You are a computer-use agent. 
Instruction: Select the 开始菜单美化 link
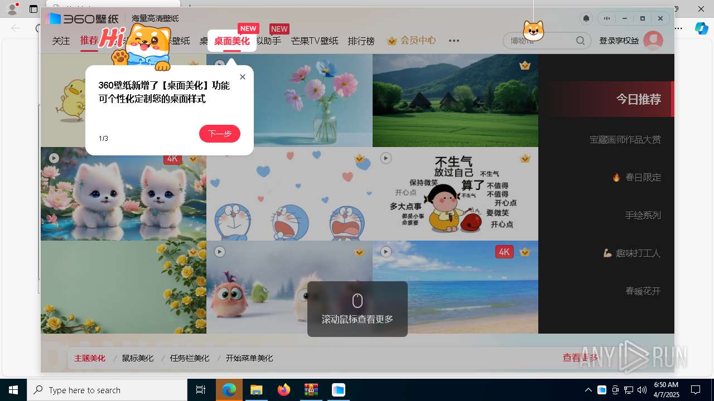coord(249,358)
